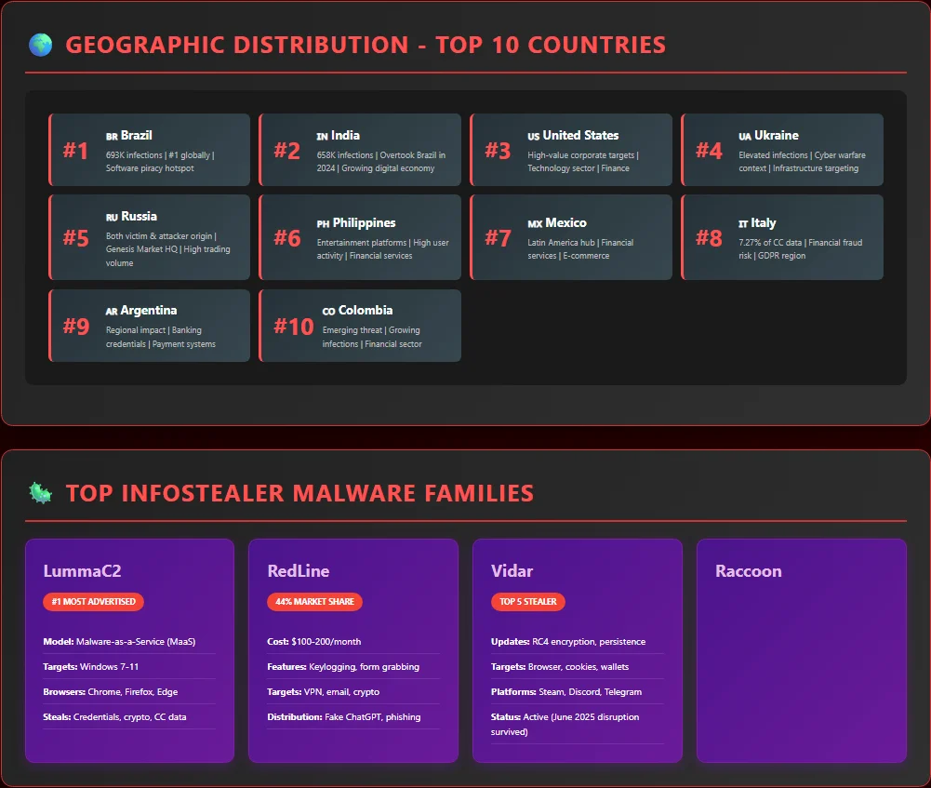This screenshot has height=788, width=931.
Task: Click the #4 Ukraine country card
Action: click(x=782, y=150)
